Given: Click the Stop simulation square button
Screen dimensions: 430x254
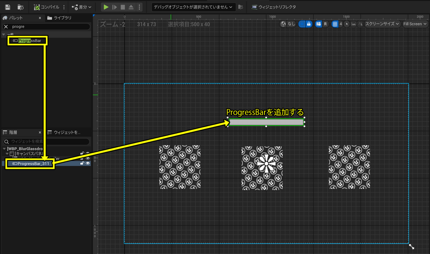Looking at the screenshot, I should (123, 7).
